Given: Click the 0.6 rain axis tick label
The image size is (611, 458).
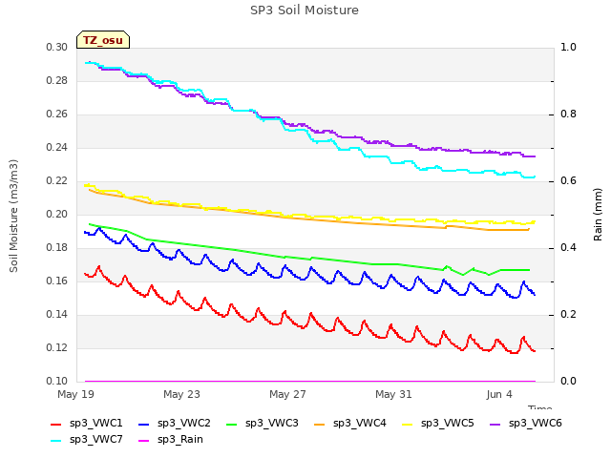Looking at the screenshot, I should [x=569, y=181].
